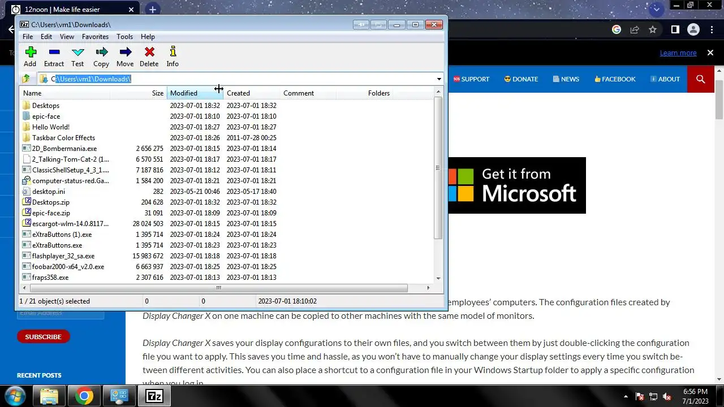Select Taskbar Color Effects folder

coord(227,138)
